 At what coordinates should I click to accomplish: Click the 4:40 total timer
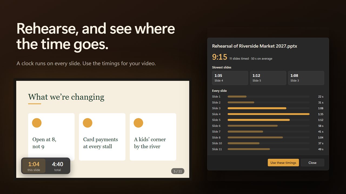58,166
